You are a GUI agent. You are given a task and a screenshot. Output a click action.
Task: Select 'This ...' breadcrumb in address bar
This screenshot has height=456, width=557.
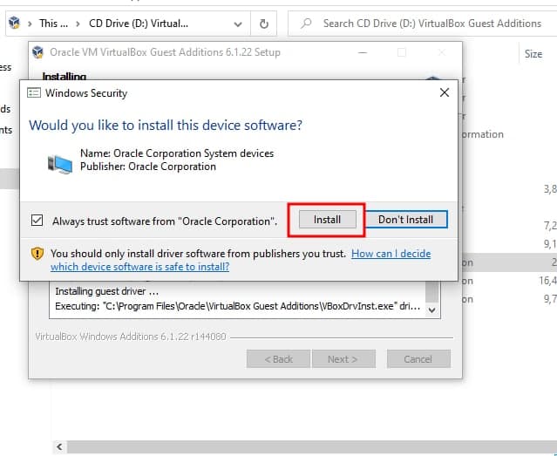tap(54, 24)
